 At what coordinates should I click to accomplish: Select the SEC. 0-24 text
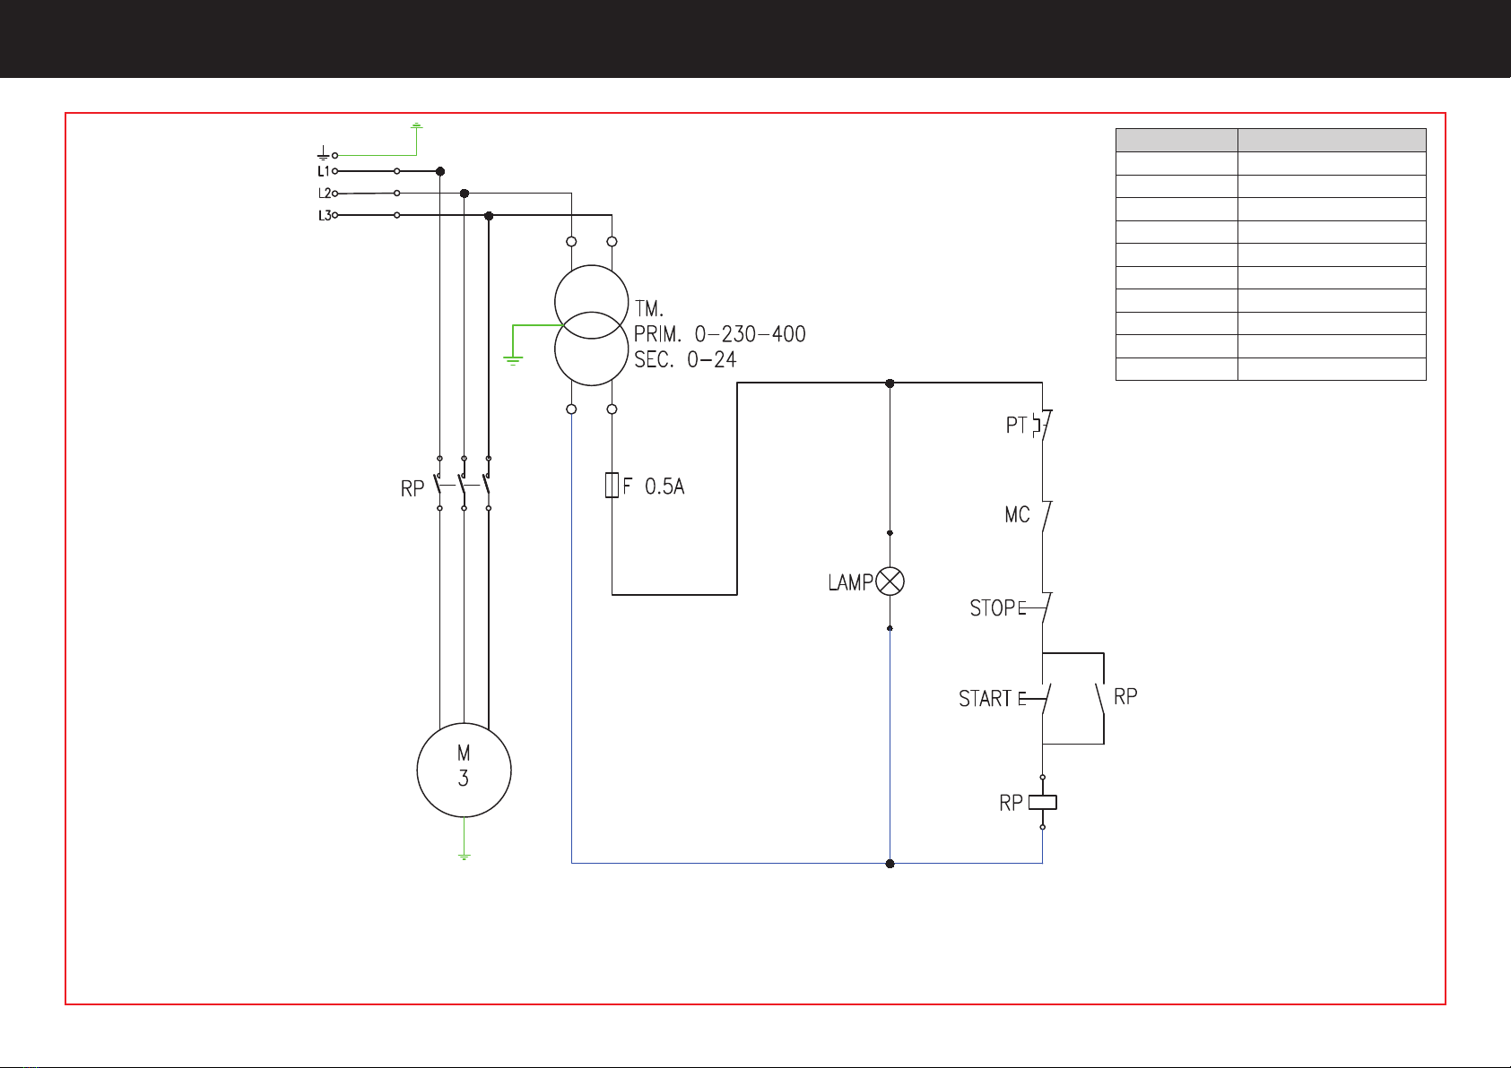coord(686,360)
